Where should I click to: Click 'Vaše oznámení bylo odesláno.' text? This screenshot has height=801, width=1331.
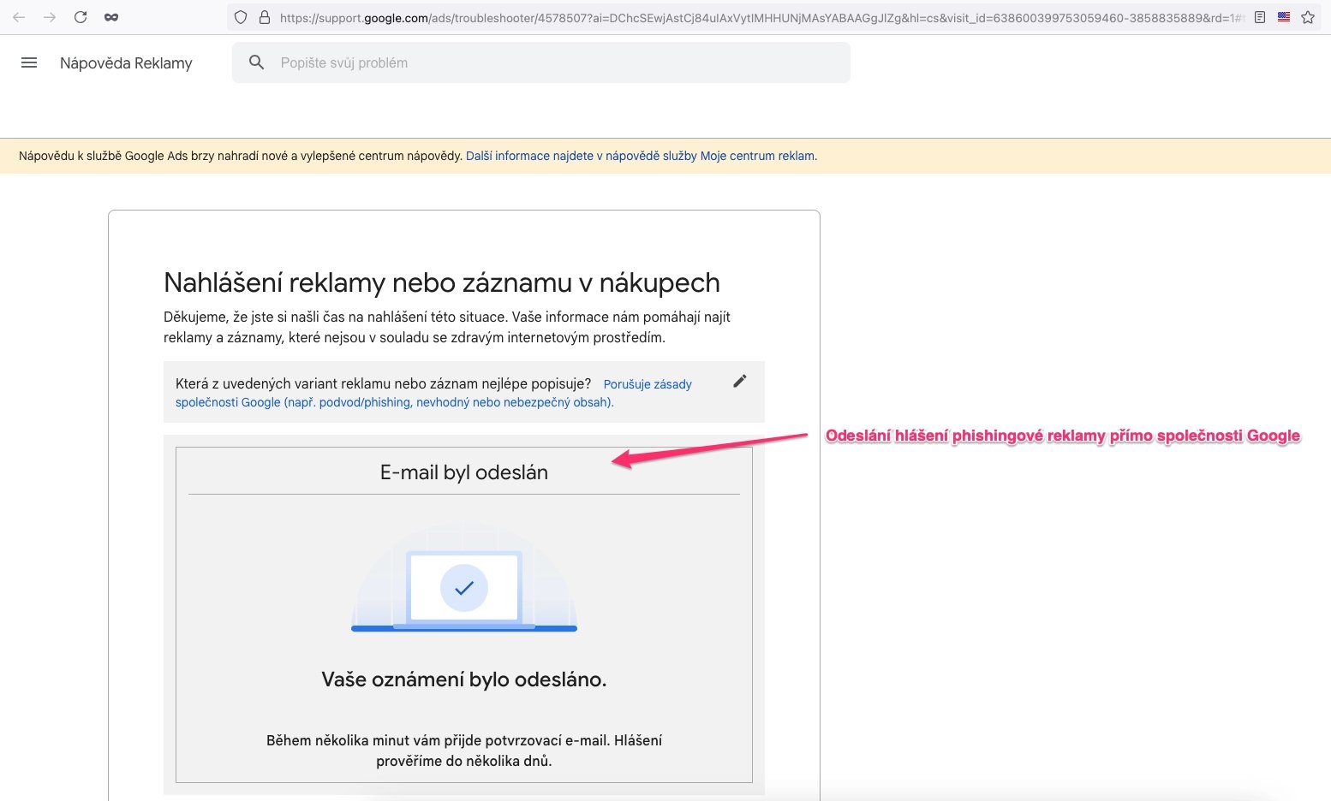tap(464, 679)
